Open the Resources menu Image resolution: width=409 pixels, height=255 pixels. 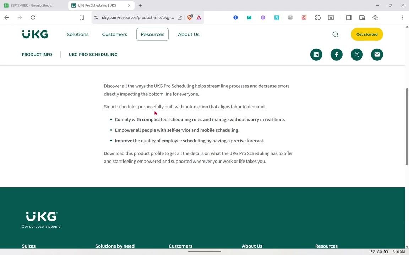152,34
